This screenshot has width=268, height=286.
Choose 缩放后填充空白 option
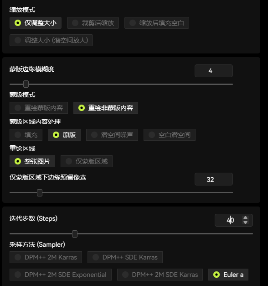[157, 23]
